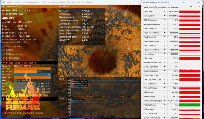Disable the GPU monitoring checkbox
Screen dimensions: 204x119
(x=4, y=54)
